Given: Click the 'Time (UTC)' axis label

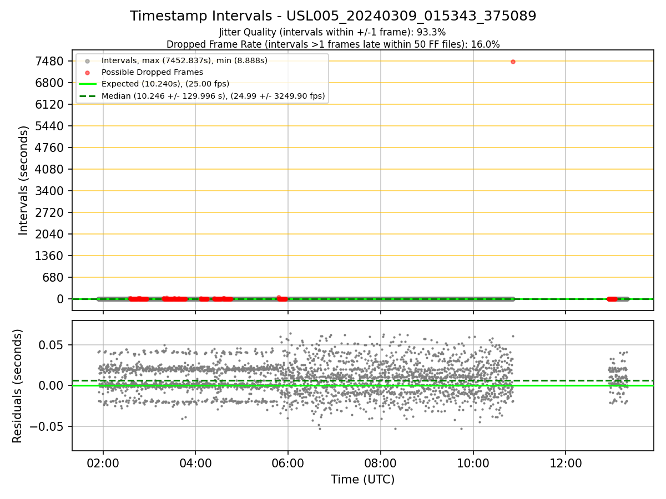Looking at the screenshot, I should (x=362, y=480).
